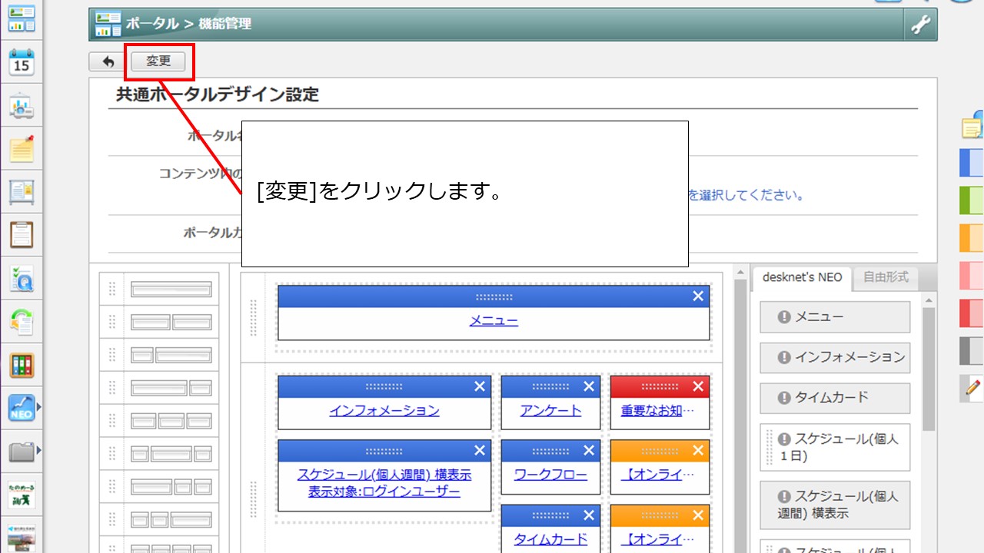
Task: Open the Schedule calendar icon showing 15
Action: (21, 63)
